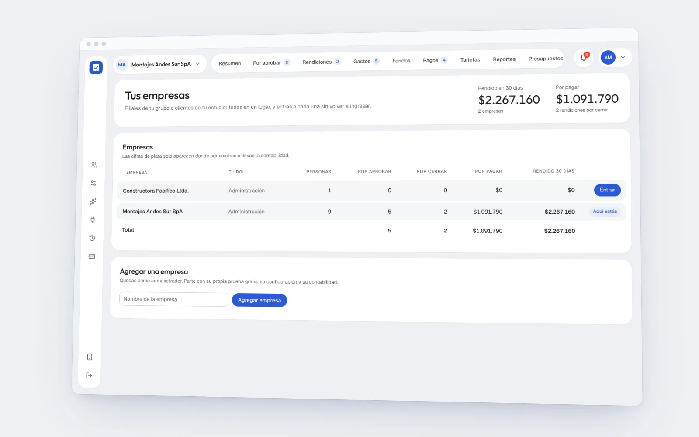Viewport: 699px width, 437px height.
Task: Open the Montajes Andes Sur SpA company switcher
Action: click(160, 64)
